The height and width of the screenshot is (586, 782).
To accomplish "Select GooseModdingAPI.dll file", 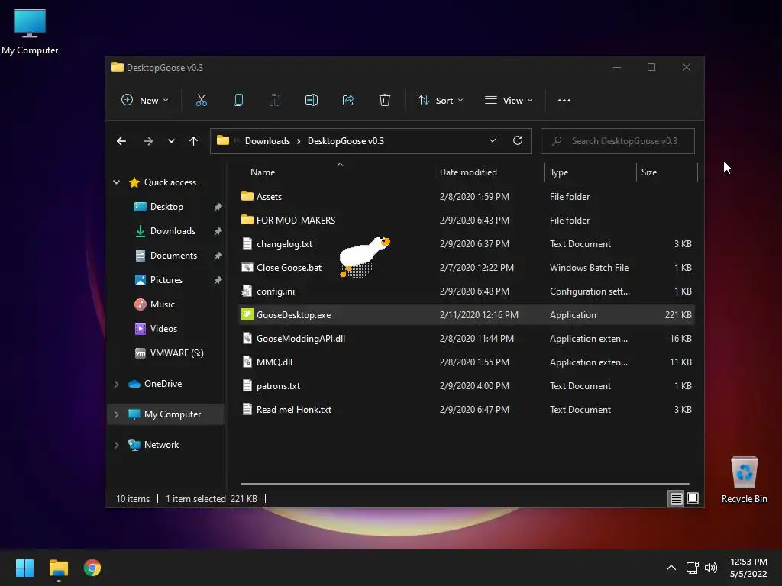I will [301, 338].
